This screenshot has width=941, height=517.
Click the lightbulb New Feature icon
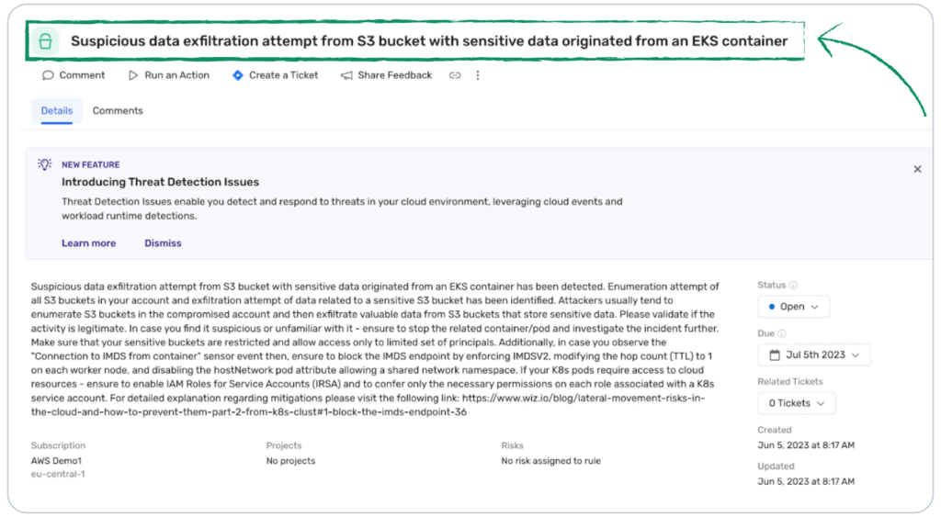coord(44,164)
